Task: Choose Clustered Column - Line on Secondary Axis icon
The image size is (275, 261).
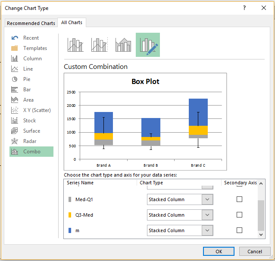Action: [x=100, y=45]
